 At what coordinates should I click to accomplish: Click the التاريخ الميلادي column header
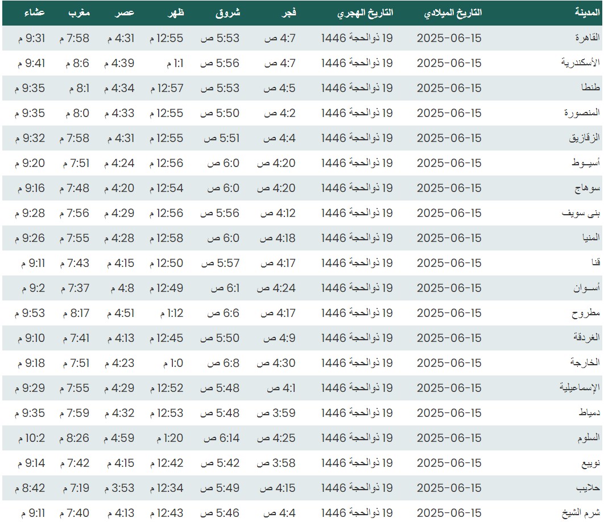pyautogui.click(x=453, y=12)
